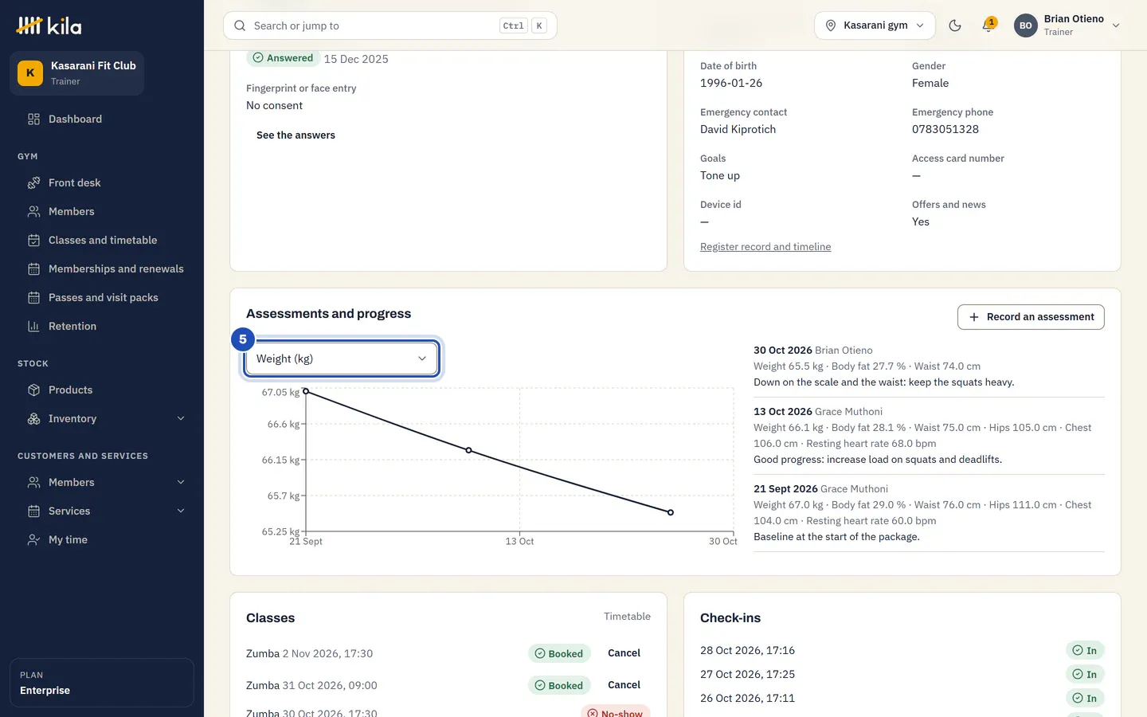This screenshot has width=1147, height=717.
Task: Click the search or jump to field
Action: click(390, 25)
